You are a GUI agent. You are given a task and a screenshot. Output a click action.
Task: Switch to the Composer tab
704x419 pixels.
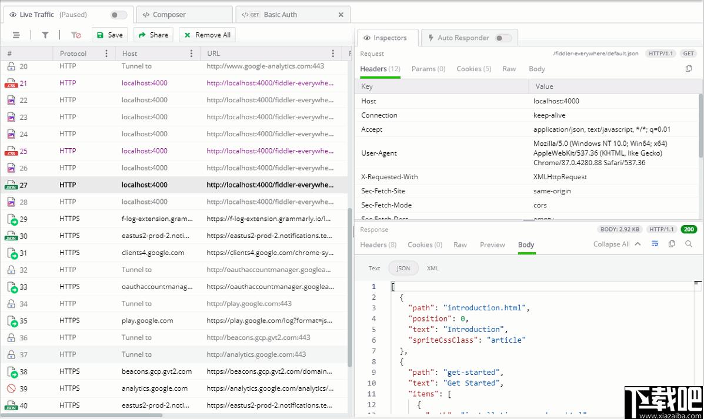[x=185, y=15]
